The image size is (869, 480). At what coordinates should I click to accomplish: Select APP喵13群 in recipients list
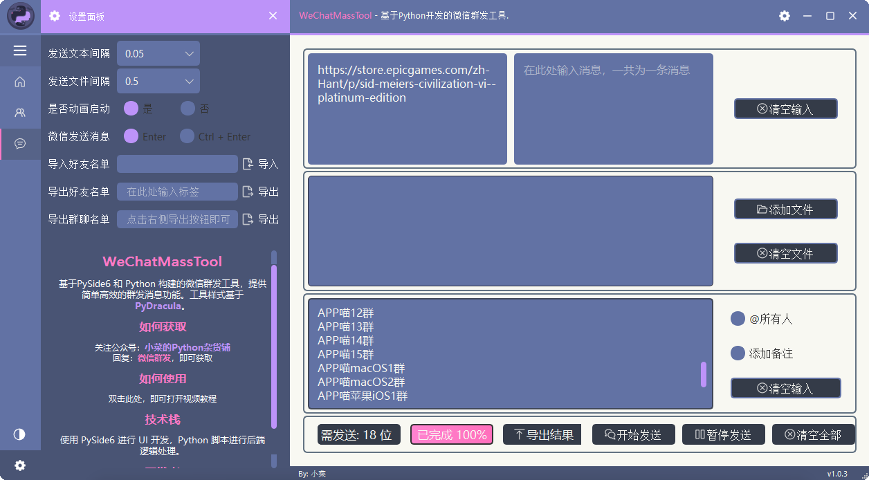click(x=346, y=326)
